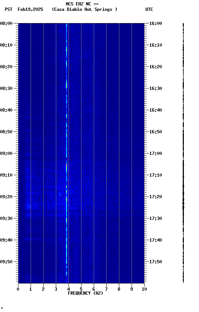The image size is (199, 312).
Task: Click the 'UTC' timezone label
Action: tap(149, 9)
